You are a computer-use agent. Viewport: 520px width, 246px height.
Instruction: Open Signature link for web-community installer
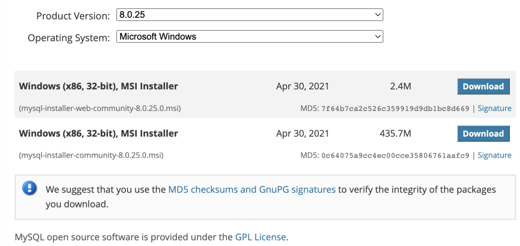(494, 109)
